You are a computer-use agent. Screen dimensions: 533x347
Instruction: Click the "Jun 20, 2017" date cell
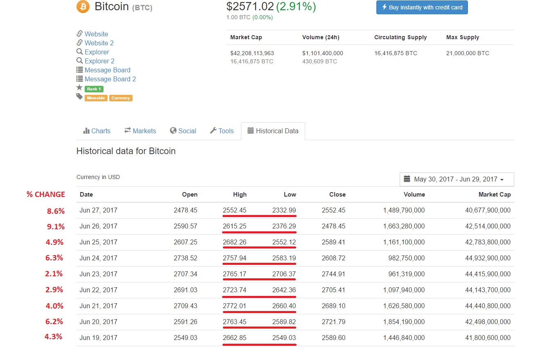(99, 322)
